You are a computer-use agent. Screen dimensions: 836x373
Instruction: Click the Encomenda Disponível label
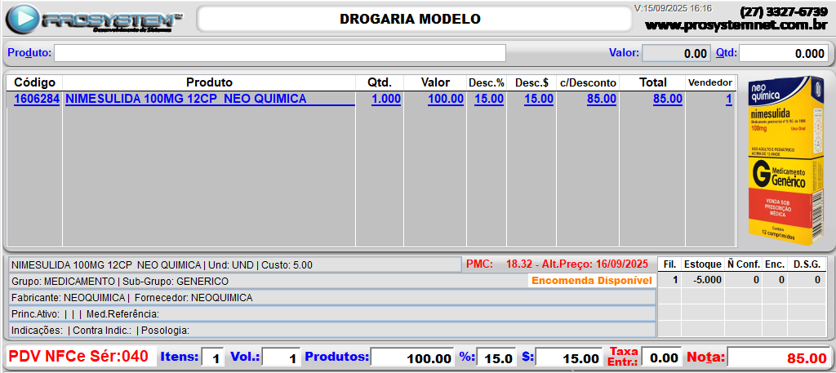coord(592,281)
